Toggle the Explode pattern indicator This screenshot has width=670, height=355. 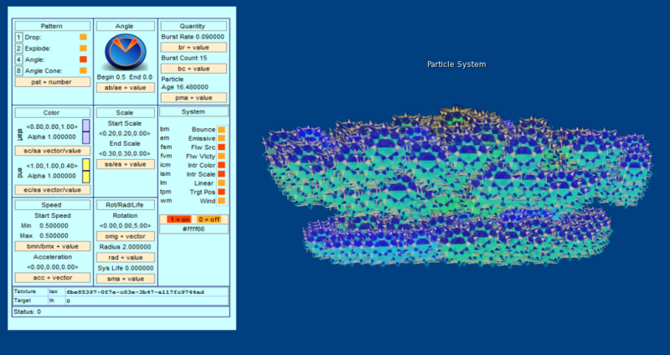[x=83, y=49]
